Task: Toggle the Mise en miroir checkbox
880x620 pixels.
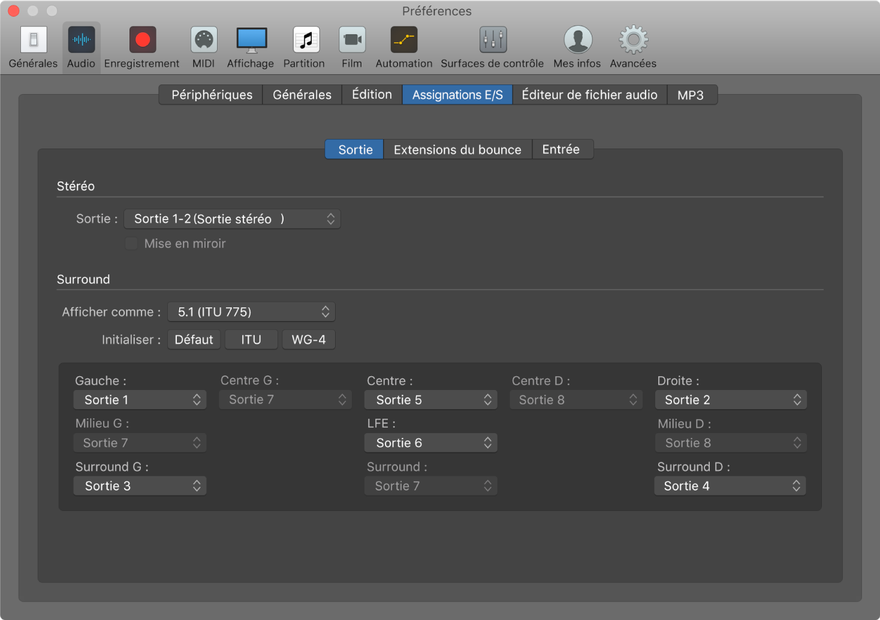Action: click(131, 244)
